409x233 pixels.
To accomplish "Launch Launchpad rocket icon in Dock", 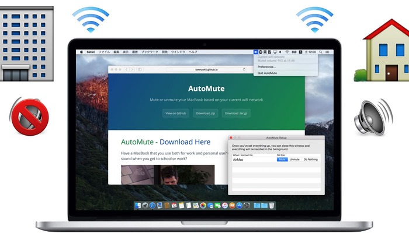I will pyautogui.click(x=145, y=206).
